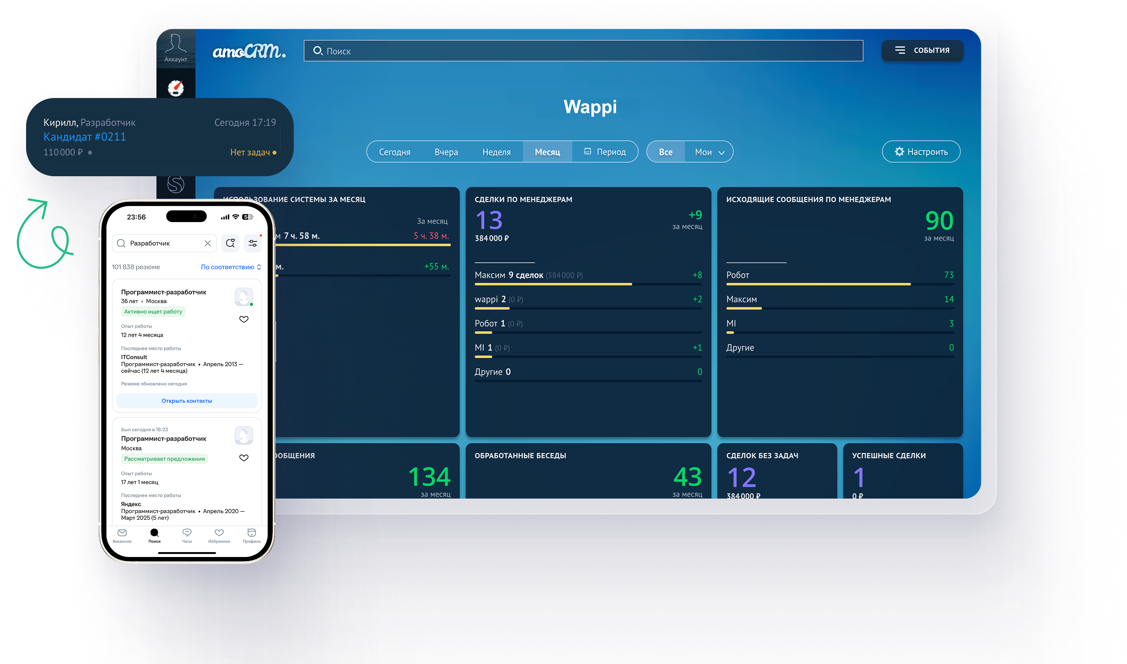Viewport: 1127px width, 664px height.
Task: Open the filter sliders icon in phone app
Action: coord(253,243)
